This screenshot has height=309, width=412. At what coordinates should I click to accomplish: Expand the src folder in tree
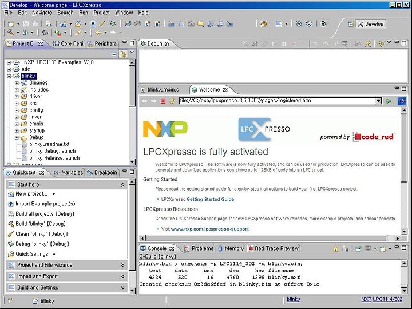coord(17,103)
